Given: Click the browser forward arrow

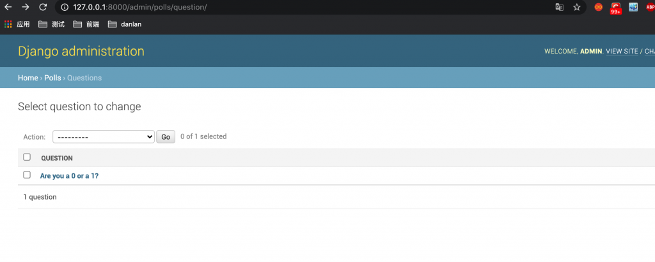Looking at the screenshot, I should point(26,7).
